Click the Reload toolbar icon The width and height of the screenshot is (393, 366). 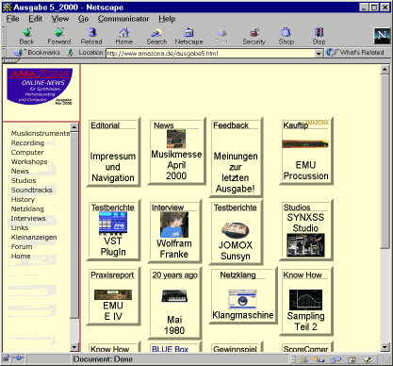coord(91,32)
